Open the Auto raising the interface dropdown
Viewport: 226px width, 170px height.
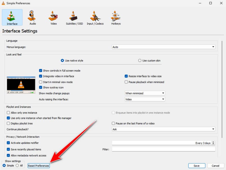pyautogui.click(x=145, y=99)
